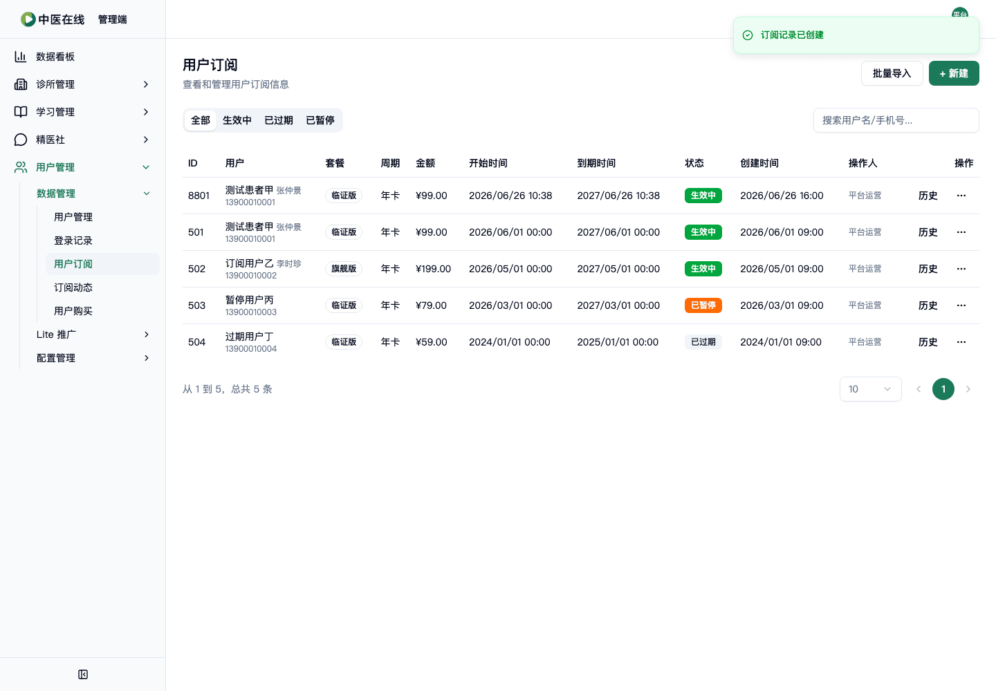Expand the 配置管理 chevron

tap(147, 358)
